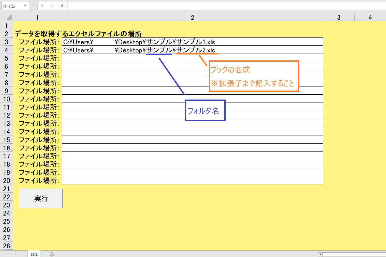Click the sheet tab bar split dots handle
Screen dimensions: 386x257
[x=314, y=254]
